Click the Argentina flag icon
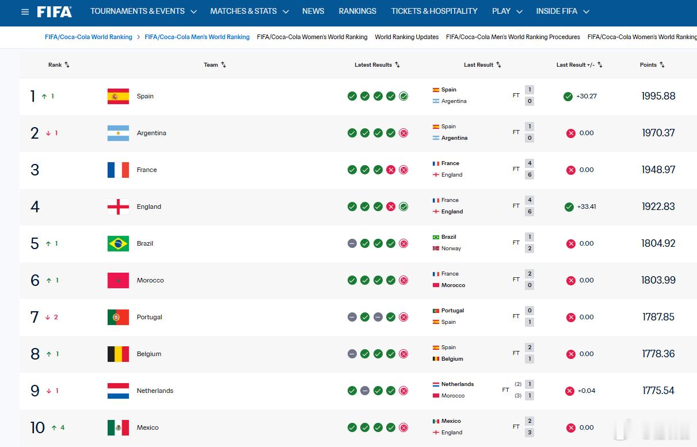 click(x=118, y=133)
